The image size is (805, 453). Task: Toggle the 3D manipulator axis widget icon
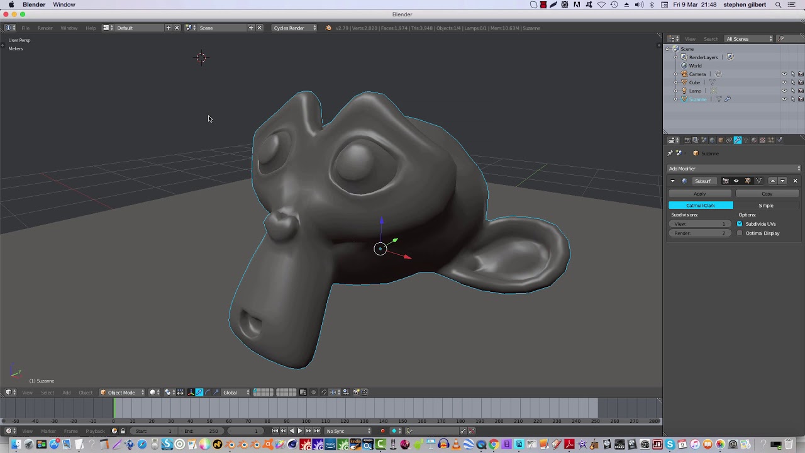pyautogui.click(x=191, y=392)
